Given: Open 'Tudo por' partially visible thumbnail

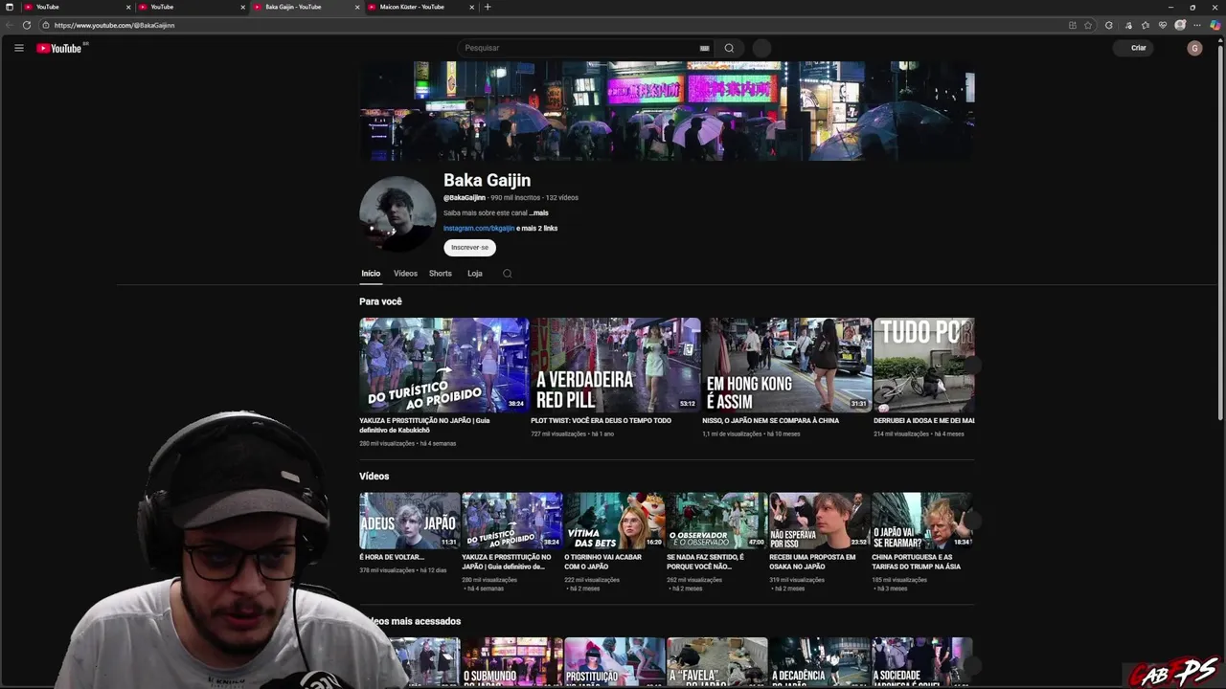Looking at the screenshot, I should 924,365.
